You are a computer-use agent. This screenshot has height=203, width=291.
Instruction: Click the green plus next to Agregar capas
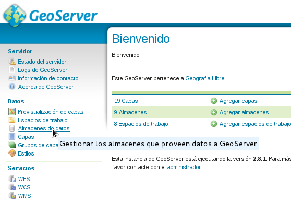(x=214, y=101)
